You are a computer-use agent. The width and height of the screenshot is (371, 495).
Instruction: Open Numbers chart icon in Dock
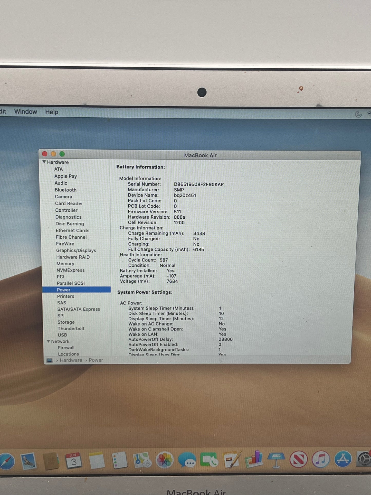click(254, 459)
